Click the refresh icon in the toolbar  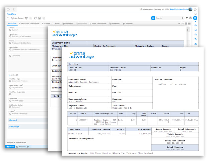tap(35, 18)
